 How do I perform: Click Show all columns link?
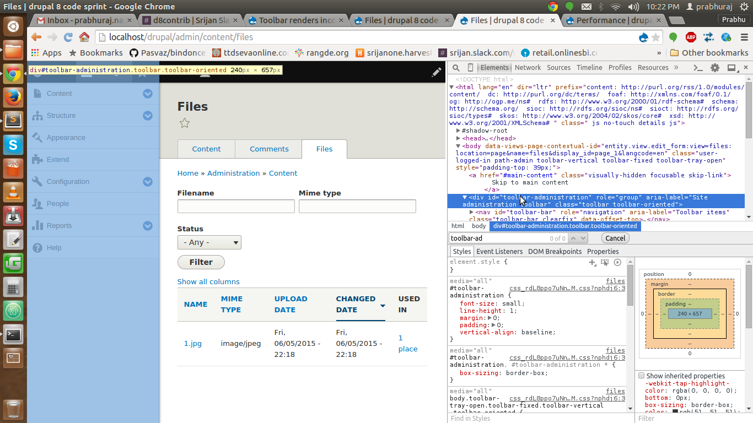(x=208, y=281)
